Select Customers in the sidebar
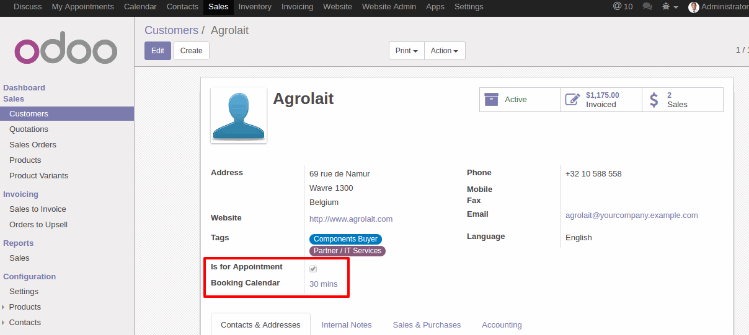The width and height of the screenshot is (749, 335). click(67, 114)
